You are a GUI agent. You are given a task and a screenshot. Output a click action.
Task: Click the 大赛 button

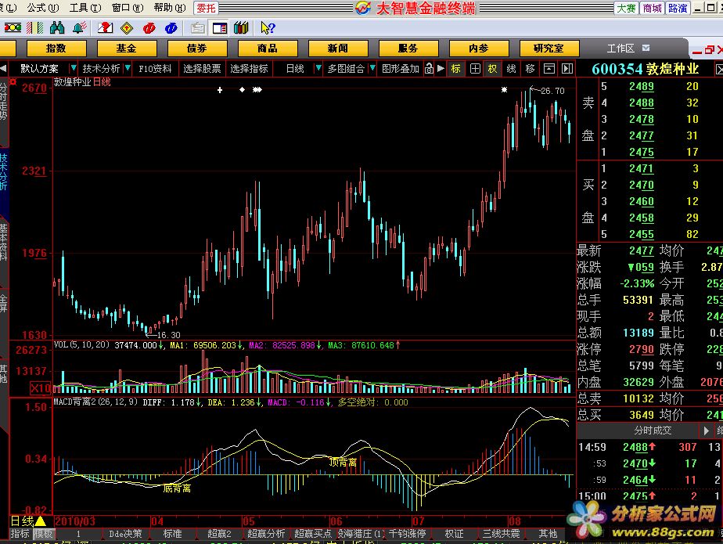tap(626, 9)
